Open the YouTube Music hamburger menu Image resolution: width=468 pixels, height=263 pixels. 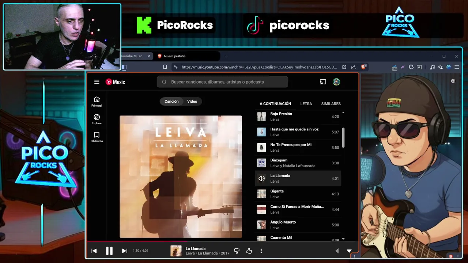97,82
